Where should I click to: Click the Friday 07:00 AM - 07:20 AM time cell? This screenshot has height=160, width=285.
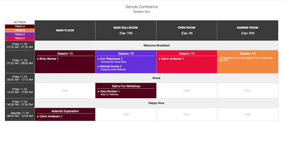(x=20, y=46)
